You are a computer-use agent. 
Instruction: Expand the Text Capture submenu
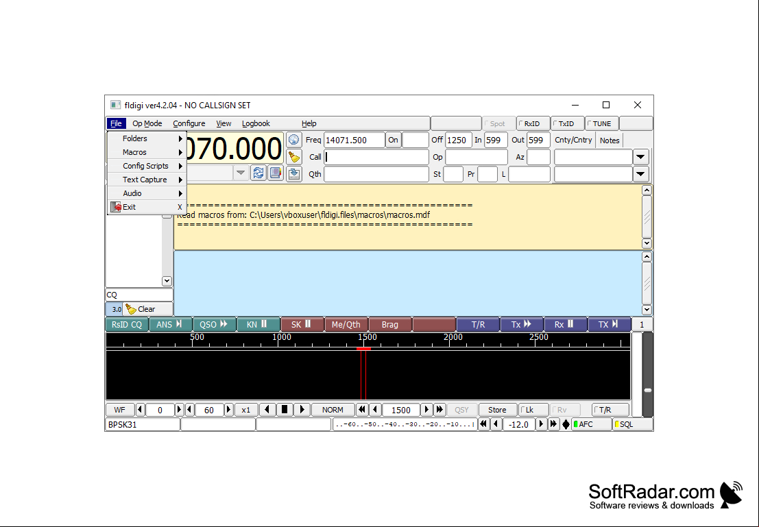coord(147,180)
